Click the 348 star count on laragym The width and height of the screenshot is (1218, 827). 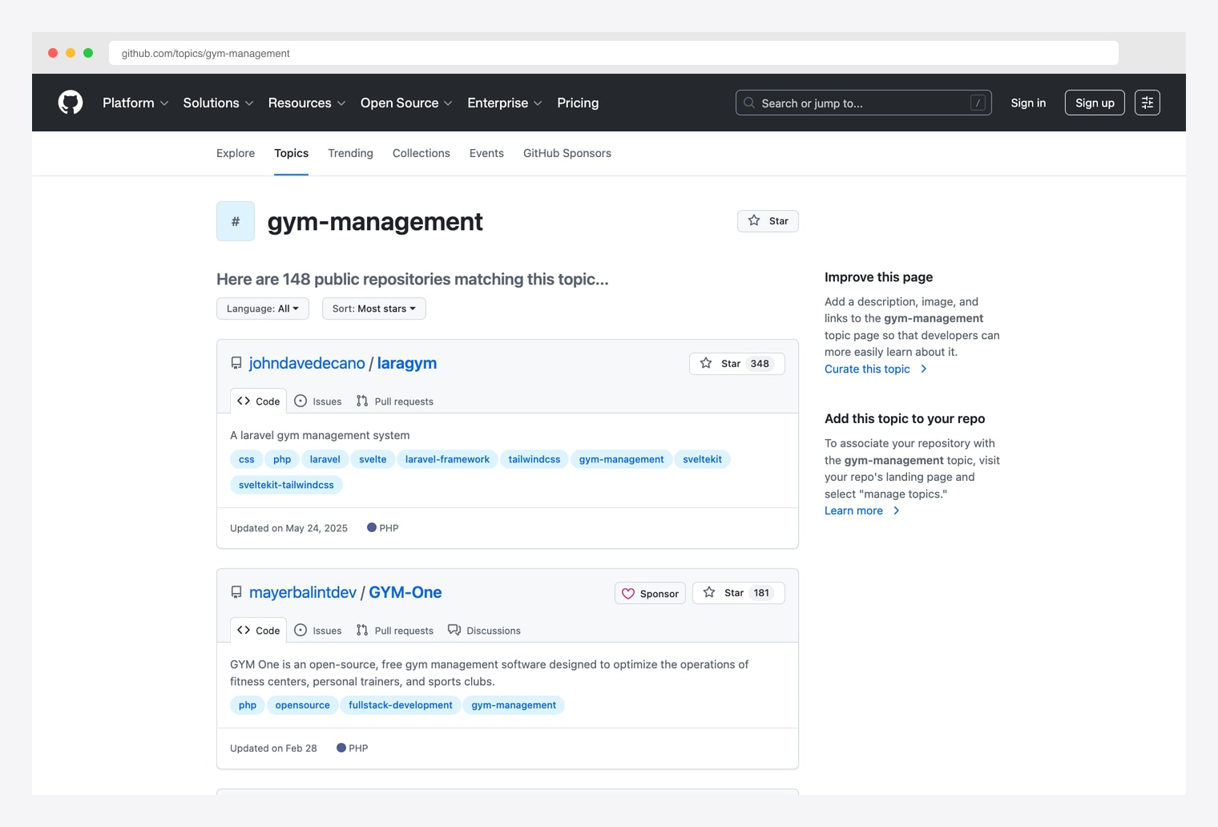(760, 364)
